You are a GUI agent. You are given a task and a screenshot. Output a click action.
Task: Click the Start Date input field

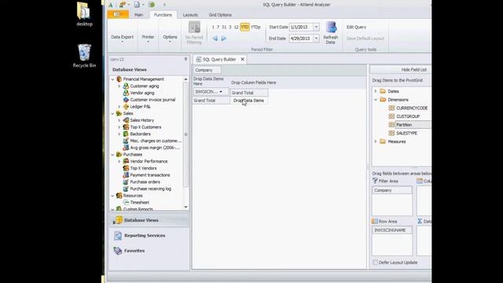(301, 27)
